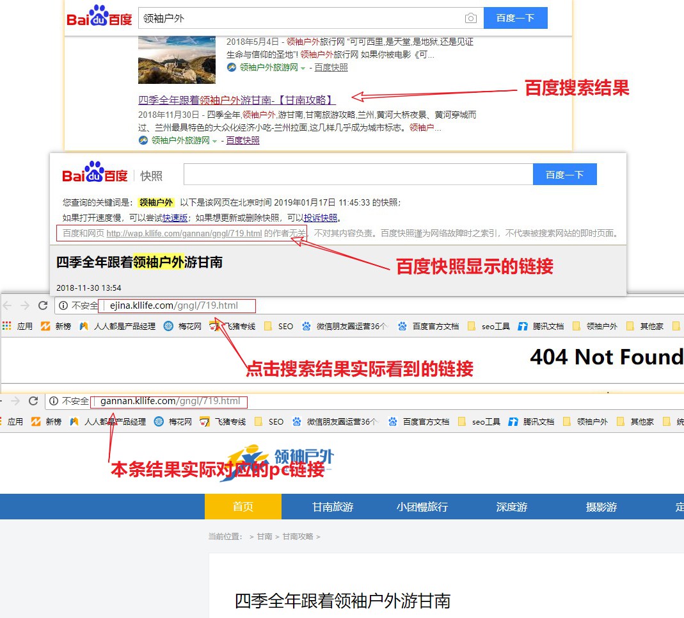This screenshot has width=684, height=618.
Task: Click the 投诉快照 link
Action: [x=319, y=217]
